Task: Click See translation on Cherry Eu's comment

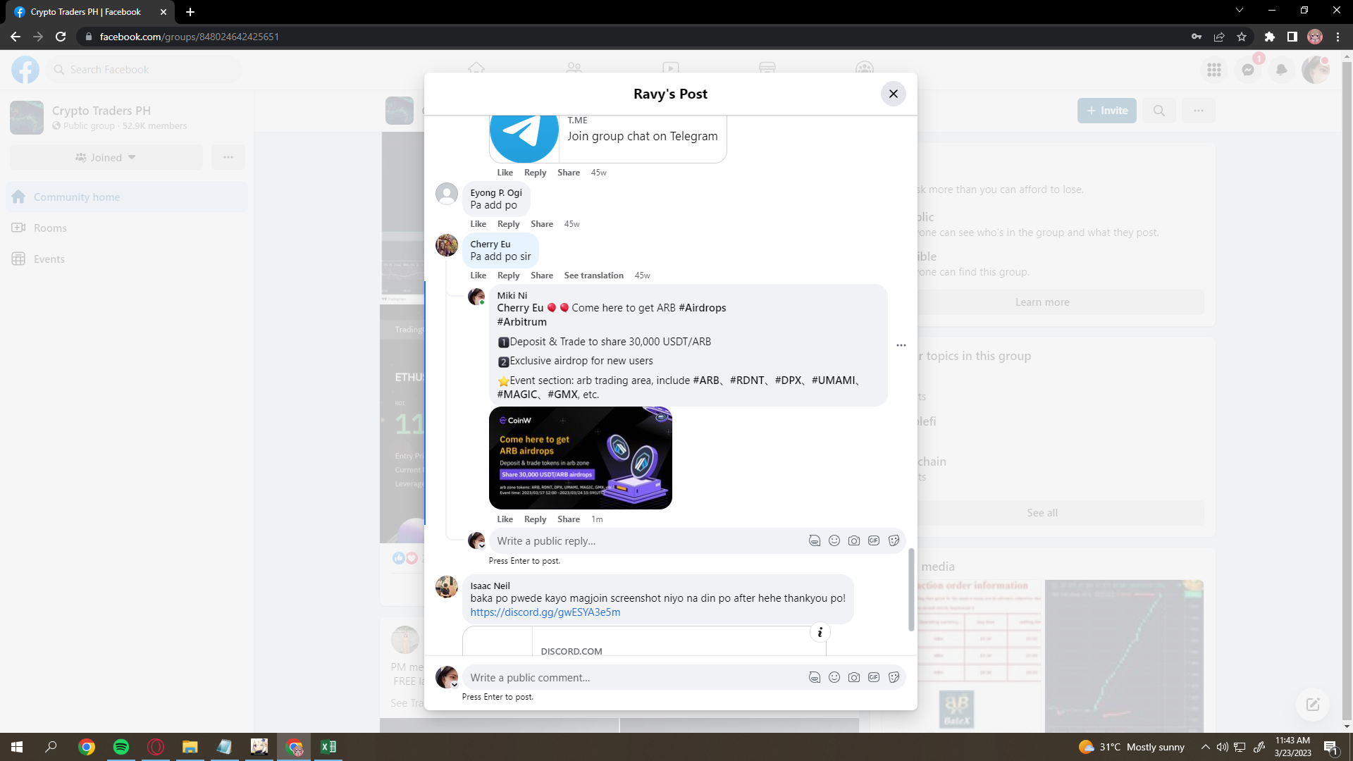Action: coord(593,276)
